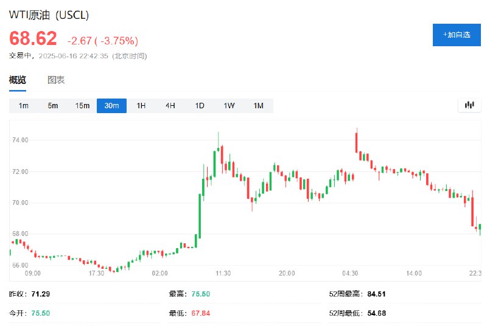Switch to the 概览 tab
The height and width of the screenshot is (326, 487).
tap(18, 80)
